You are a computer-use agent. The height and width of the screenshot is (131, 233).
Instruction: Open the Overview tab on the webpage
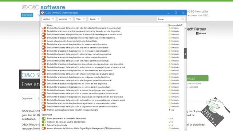pyautogui.click(x=27, y=99)
